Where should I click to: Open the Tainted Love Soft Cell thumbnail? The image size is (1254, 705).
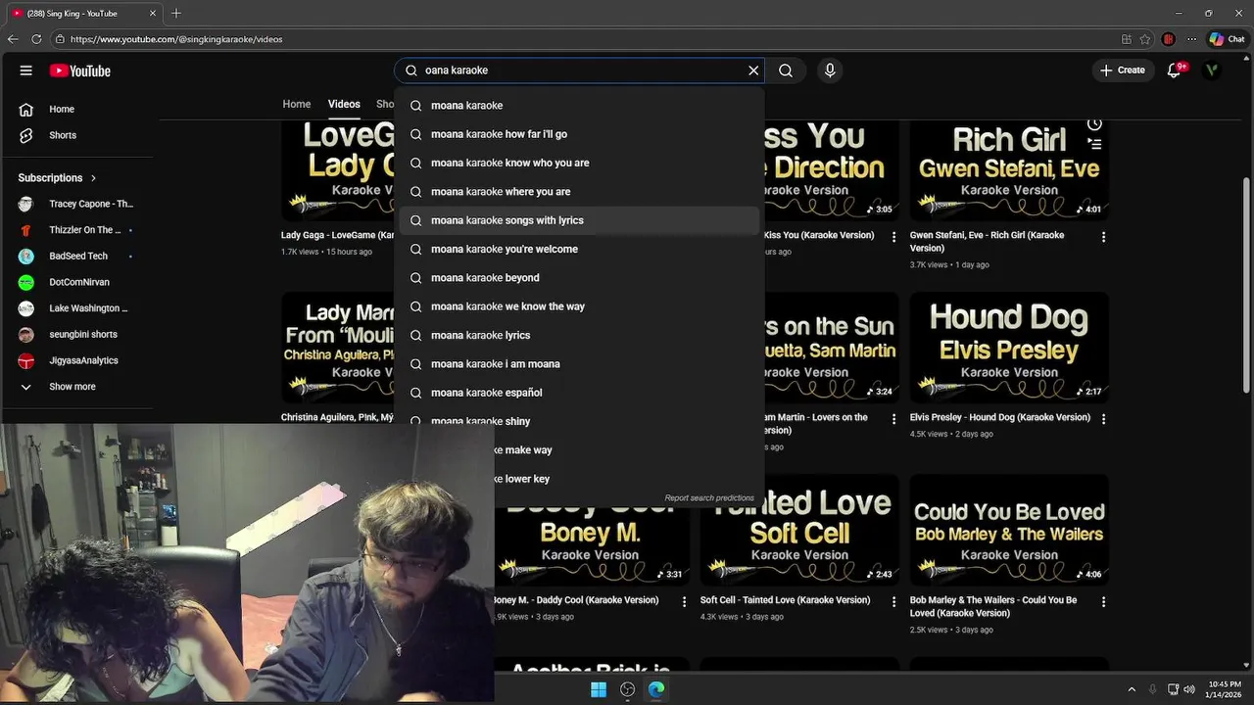click(x=799, y=530)
